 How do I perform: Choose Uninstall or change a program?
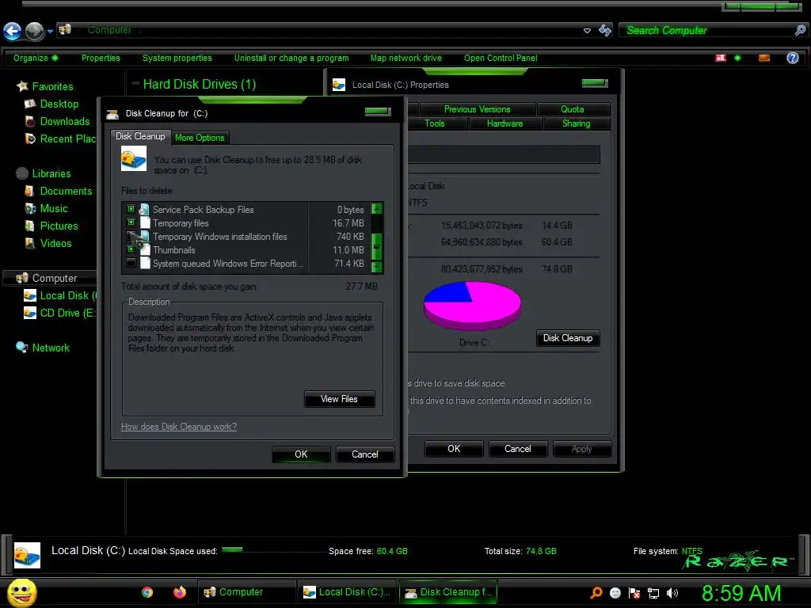pos(291,58)
